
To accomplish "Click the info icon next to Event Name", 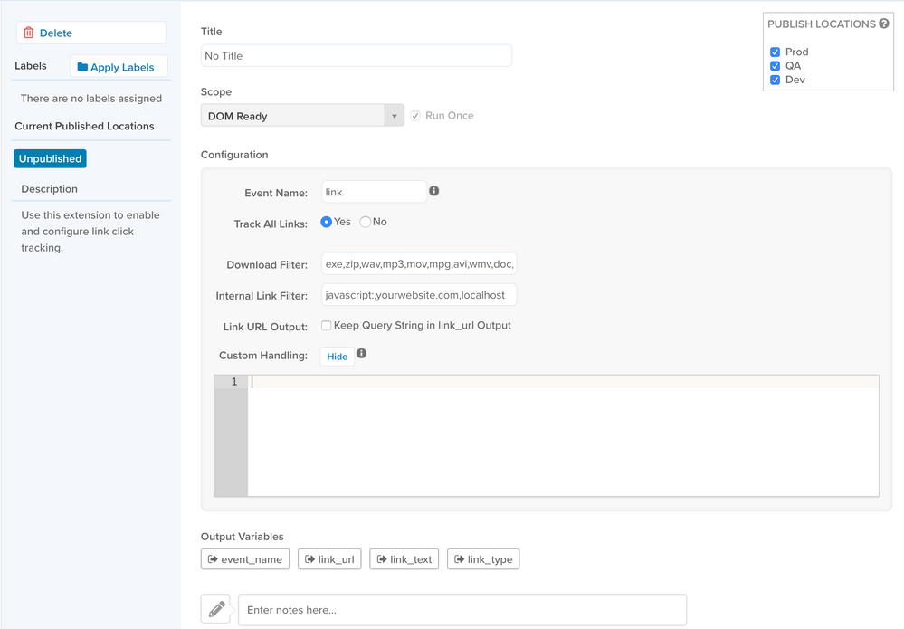I will [x=434, y=191].
